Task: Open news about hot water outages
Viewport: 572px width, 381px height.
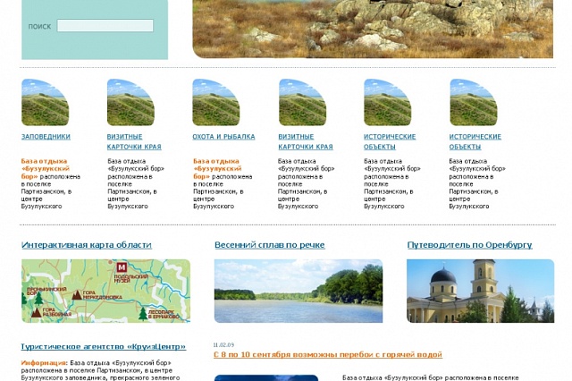Action: pos(328,354)
